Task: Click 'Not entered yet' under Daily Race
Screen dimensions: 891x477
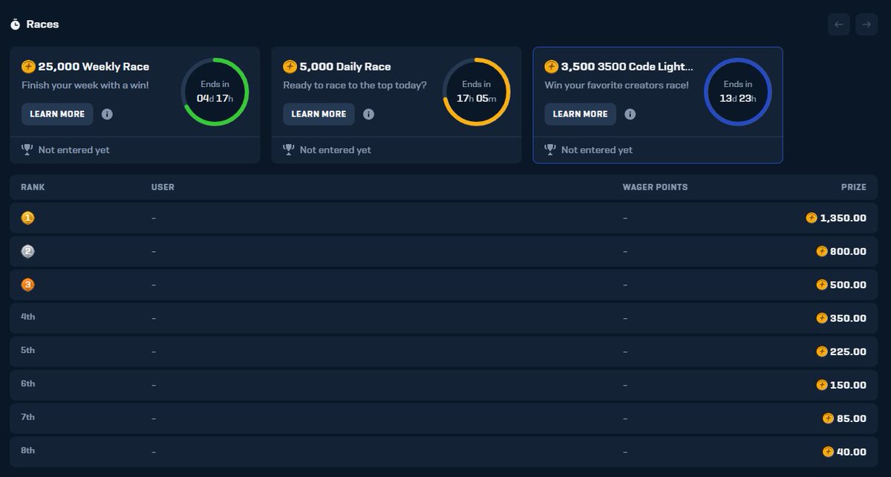Action: click(x=336, y=150)
